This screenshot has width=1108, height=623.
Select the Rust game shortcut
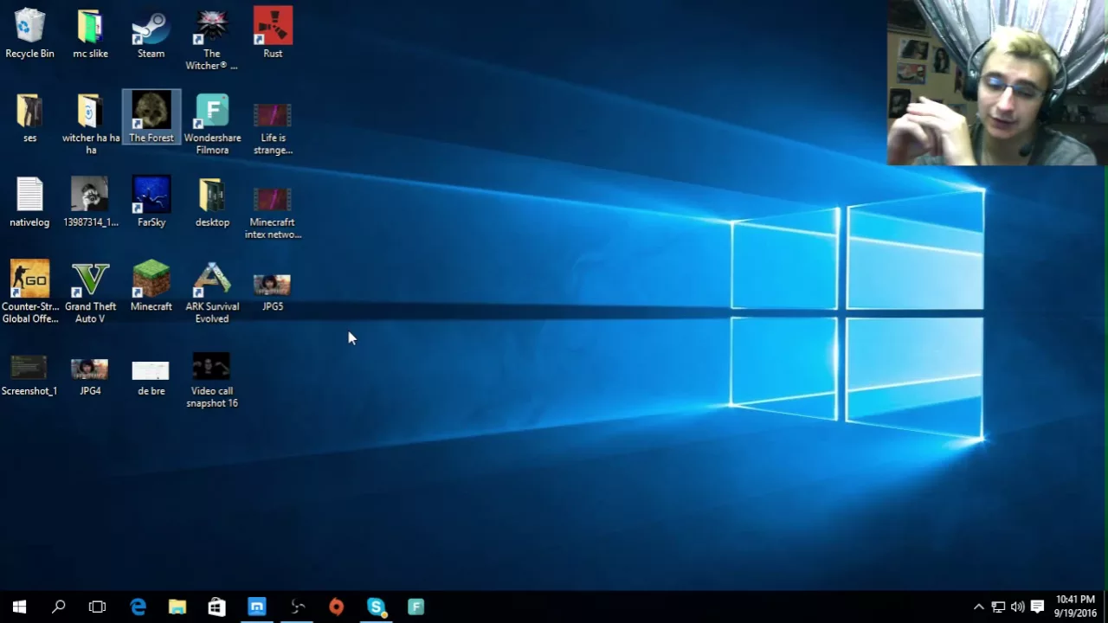coord(273,33)
